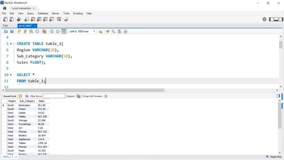Open the File menu
Viewport: 284px width, 160px height.
[x=4, y=13]
